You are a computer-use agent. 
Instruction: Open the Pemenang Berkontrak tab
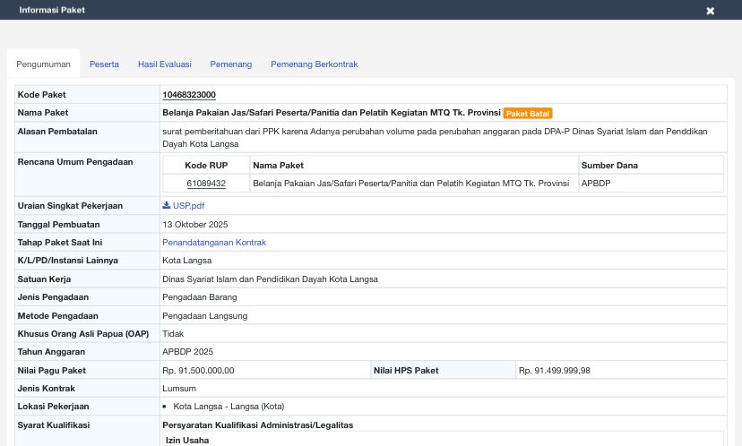[314, 64]
